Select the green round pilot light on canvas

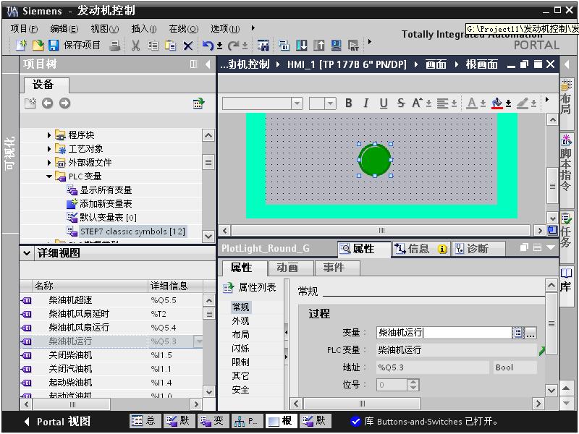[x=375, y=160]
